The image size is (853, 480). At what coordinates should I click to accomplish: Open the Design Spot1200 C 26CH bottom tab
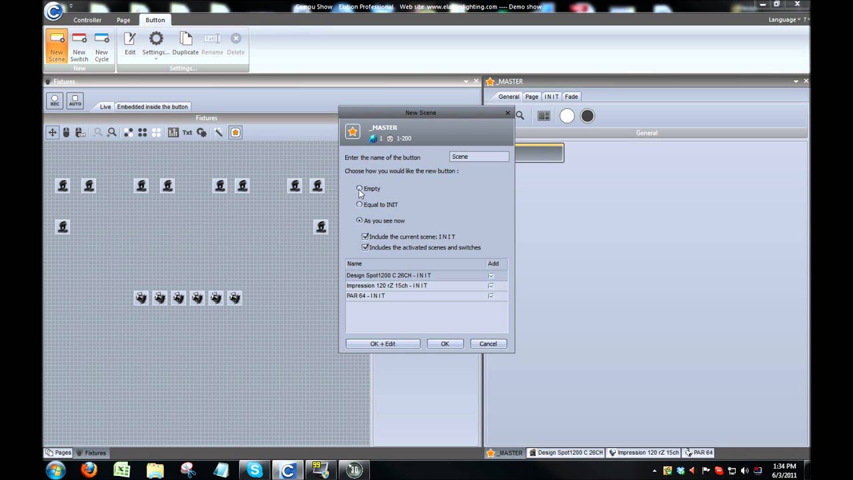pos(566,453)
